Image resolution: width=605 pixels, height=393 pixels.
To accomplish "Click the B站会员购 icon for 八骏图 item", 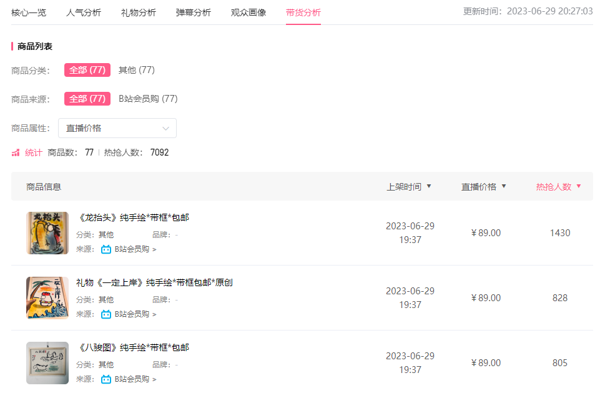I will (106, 379).
